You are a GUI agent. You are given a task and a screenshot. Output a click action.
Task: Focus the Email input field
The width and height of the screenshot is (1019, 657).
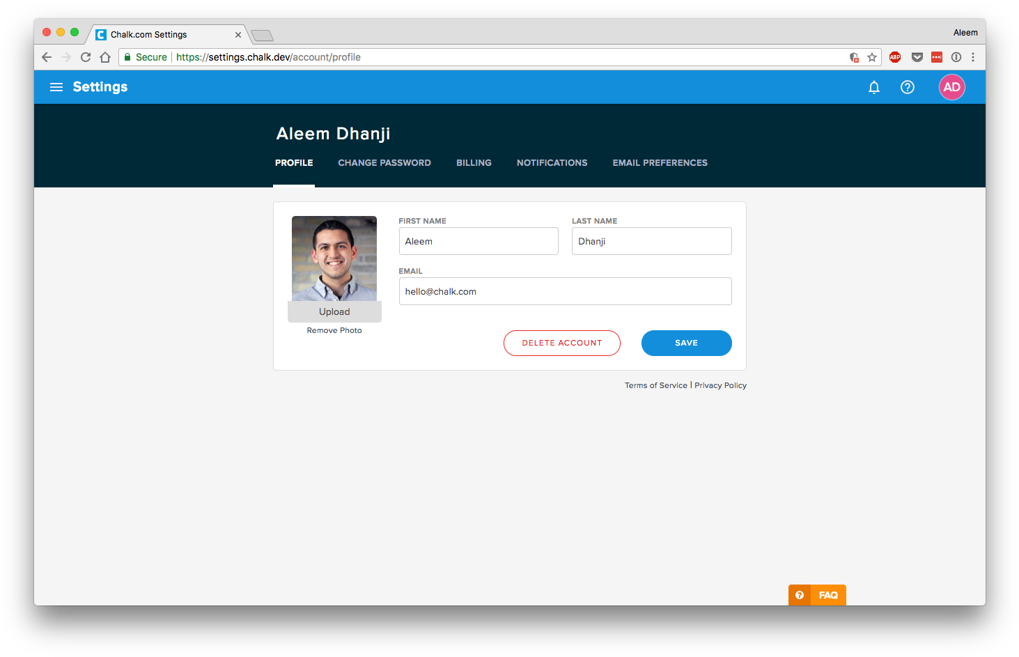(x=565, y=291)
